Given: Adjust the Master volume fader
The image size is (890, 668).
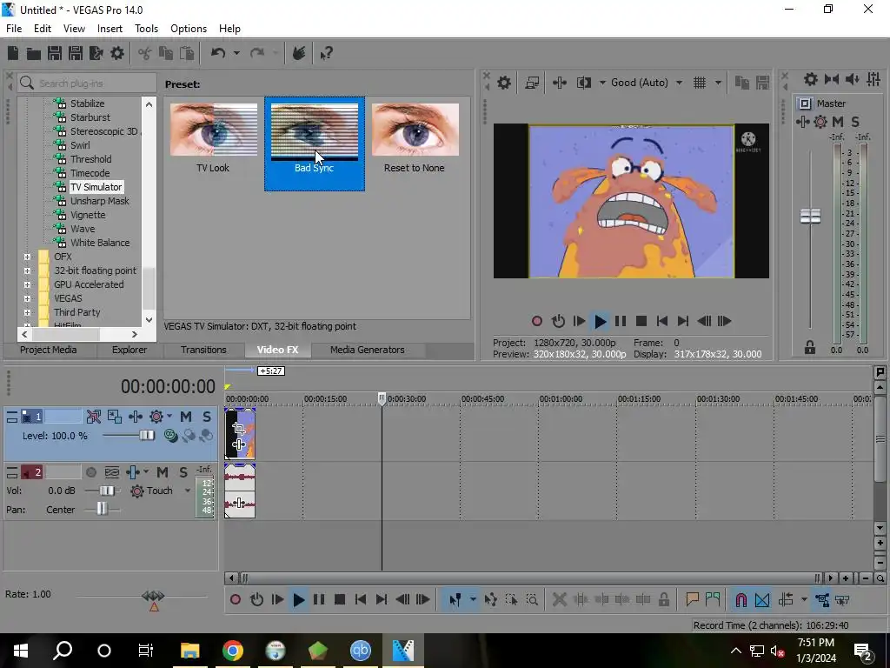Looking at the screenshot, I should [x=810, y=216].
